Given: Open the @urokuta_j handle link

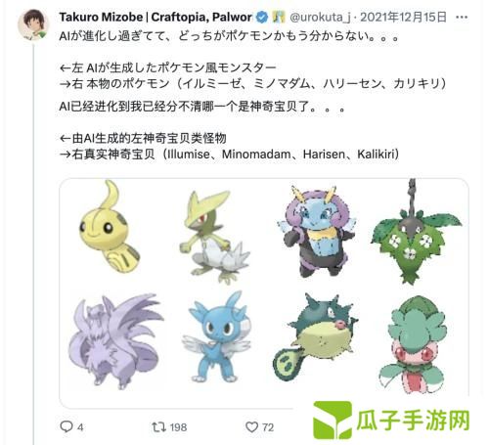Looking at the screenshot, I should click(320, 18).
